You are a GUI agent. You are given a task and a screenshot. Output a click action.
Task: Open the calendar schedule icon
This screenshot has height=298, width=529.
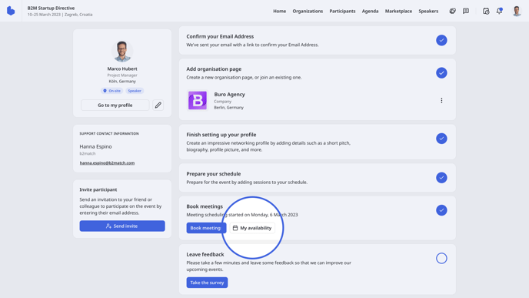pos(486,11)
